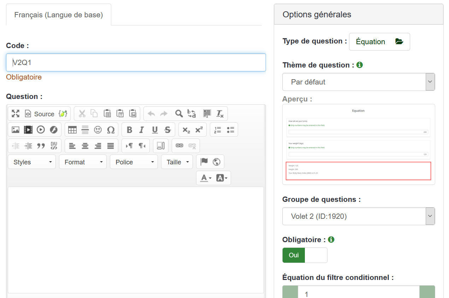The width and height of the screenshot is (449, 298).
Task: Open the Styles dropdown
Action: pyautogui.click(x=32, y=162)
